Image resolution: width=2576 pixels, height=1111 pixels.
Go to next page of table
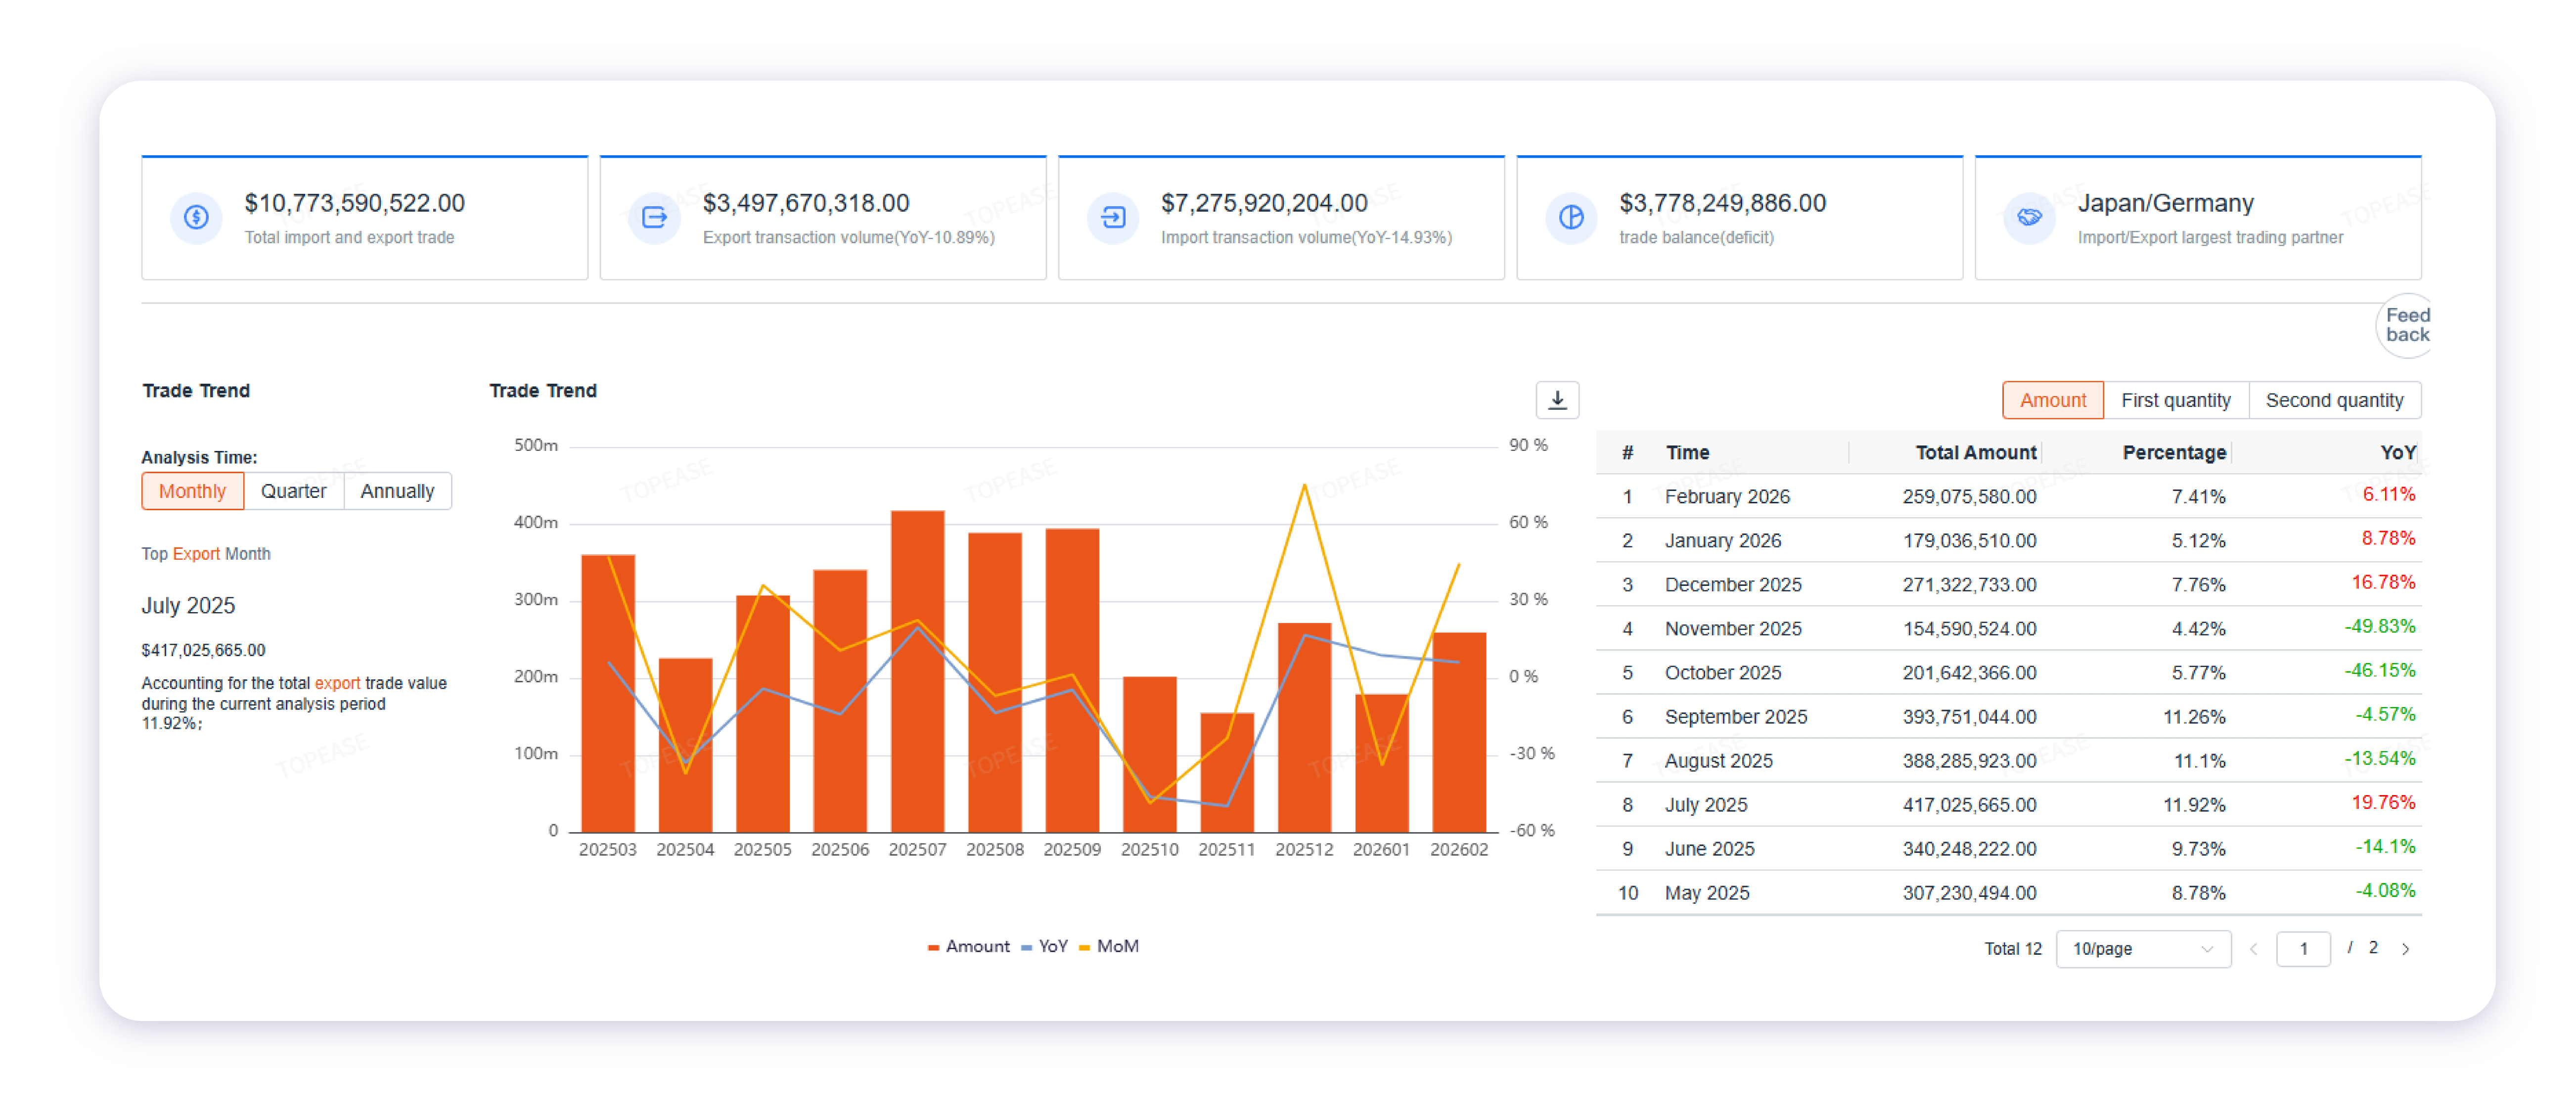(x=2405, y=949)
